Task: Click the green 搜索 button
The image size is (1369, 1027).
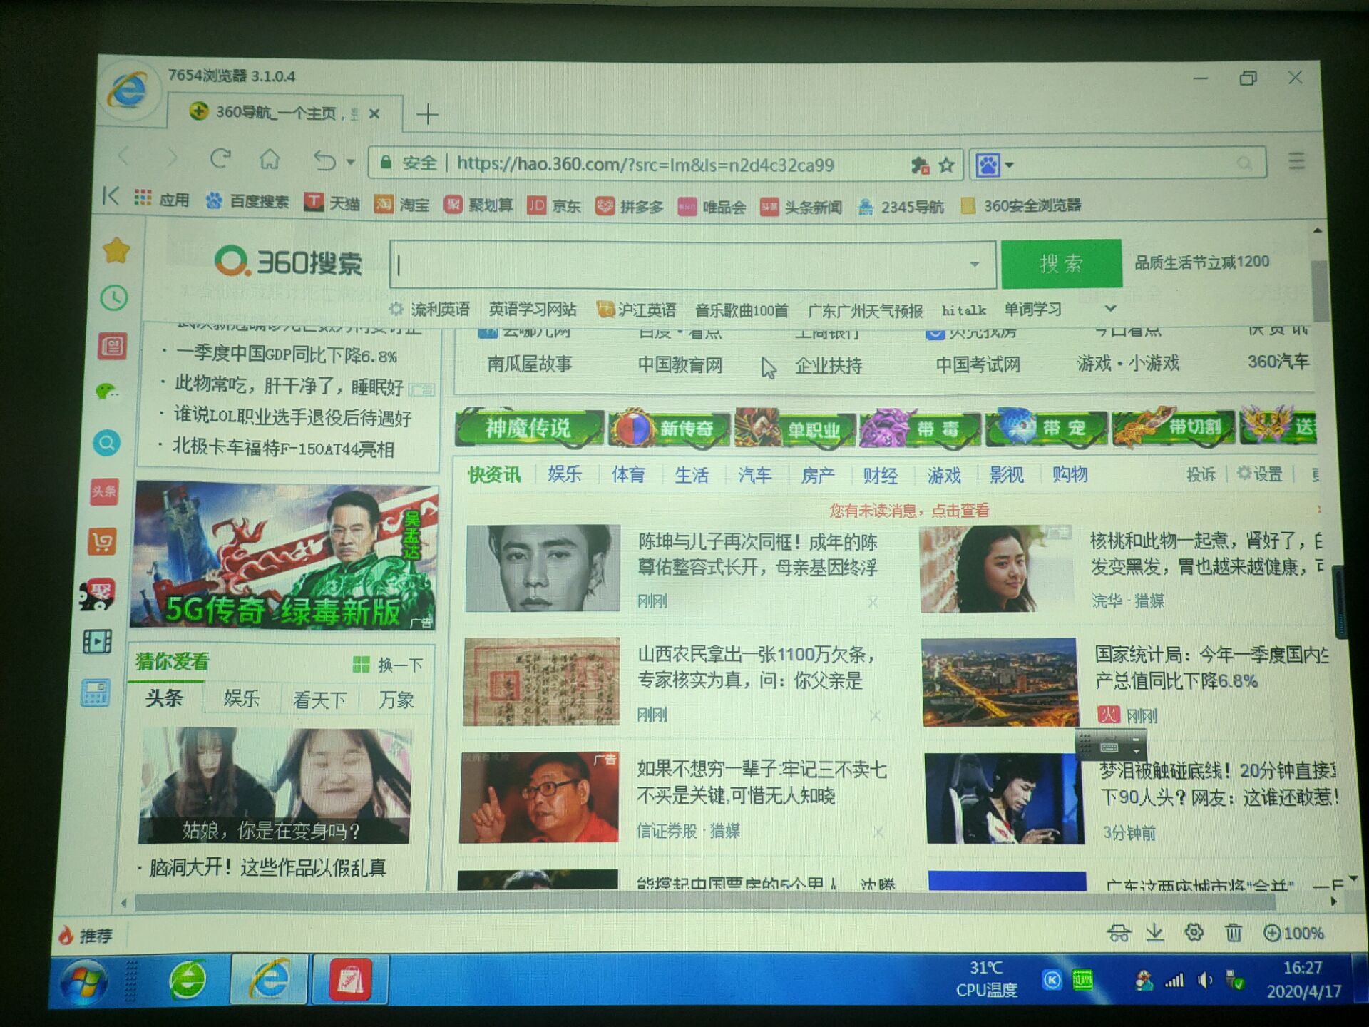Action: click(1061, 264)
